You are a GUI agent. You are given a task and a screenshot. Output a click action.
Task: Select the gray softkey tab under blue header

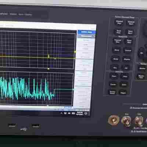click(x=86, y=36)
